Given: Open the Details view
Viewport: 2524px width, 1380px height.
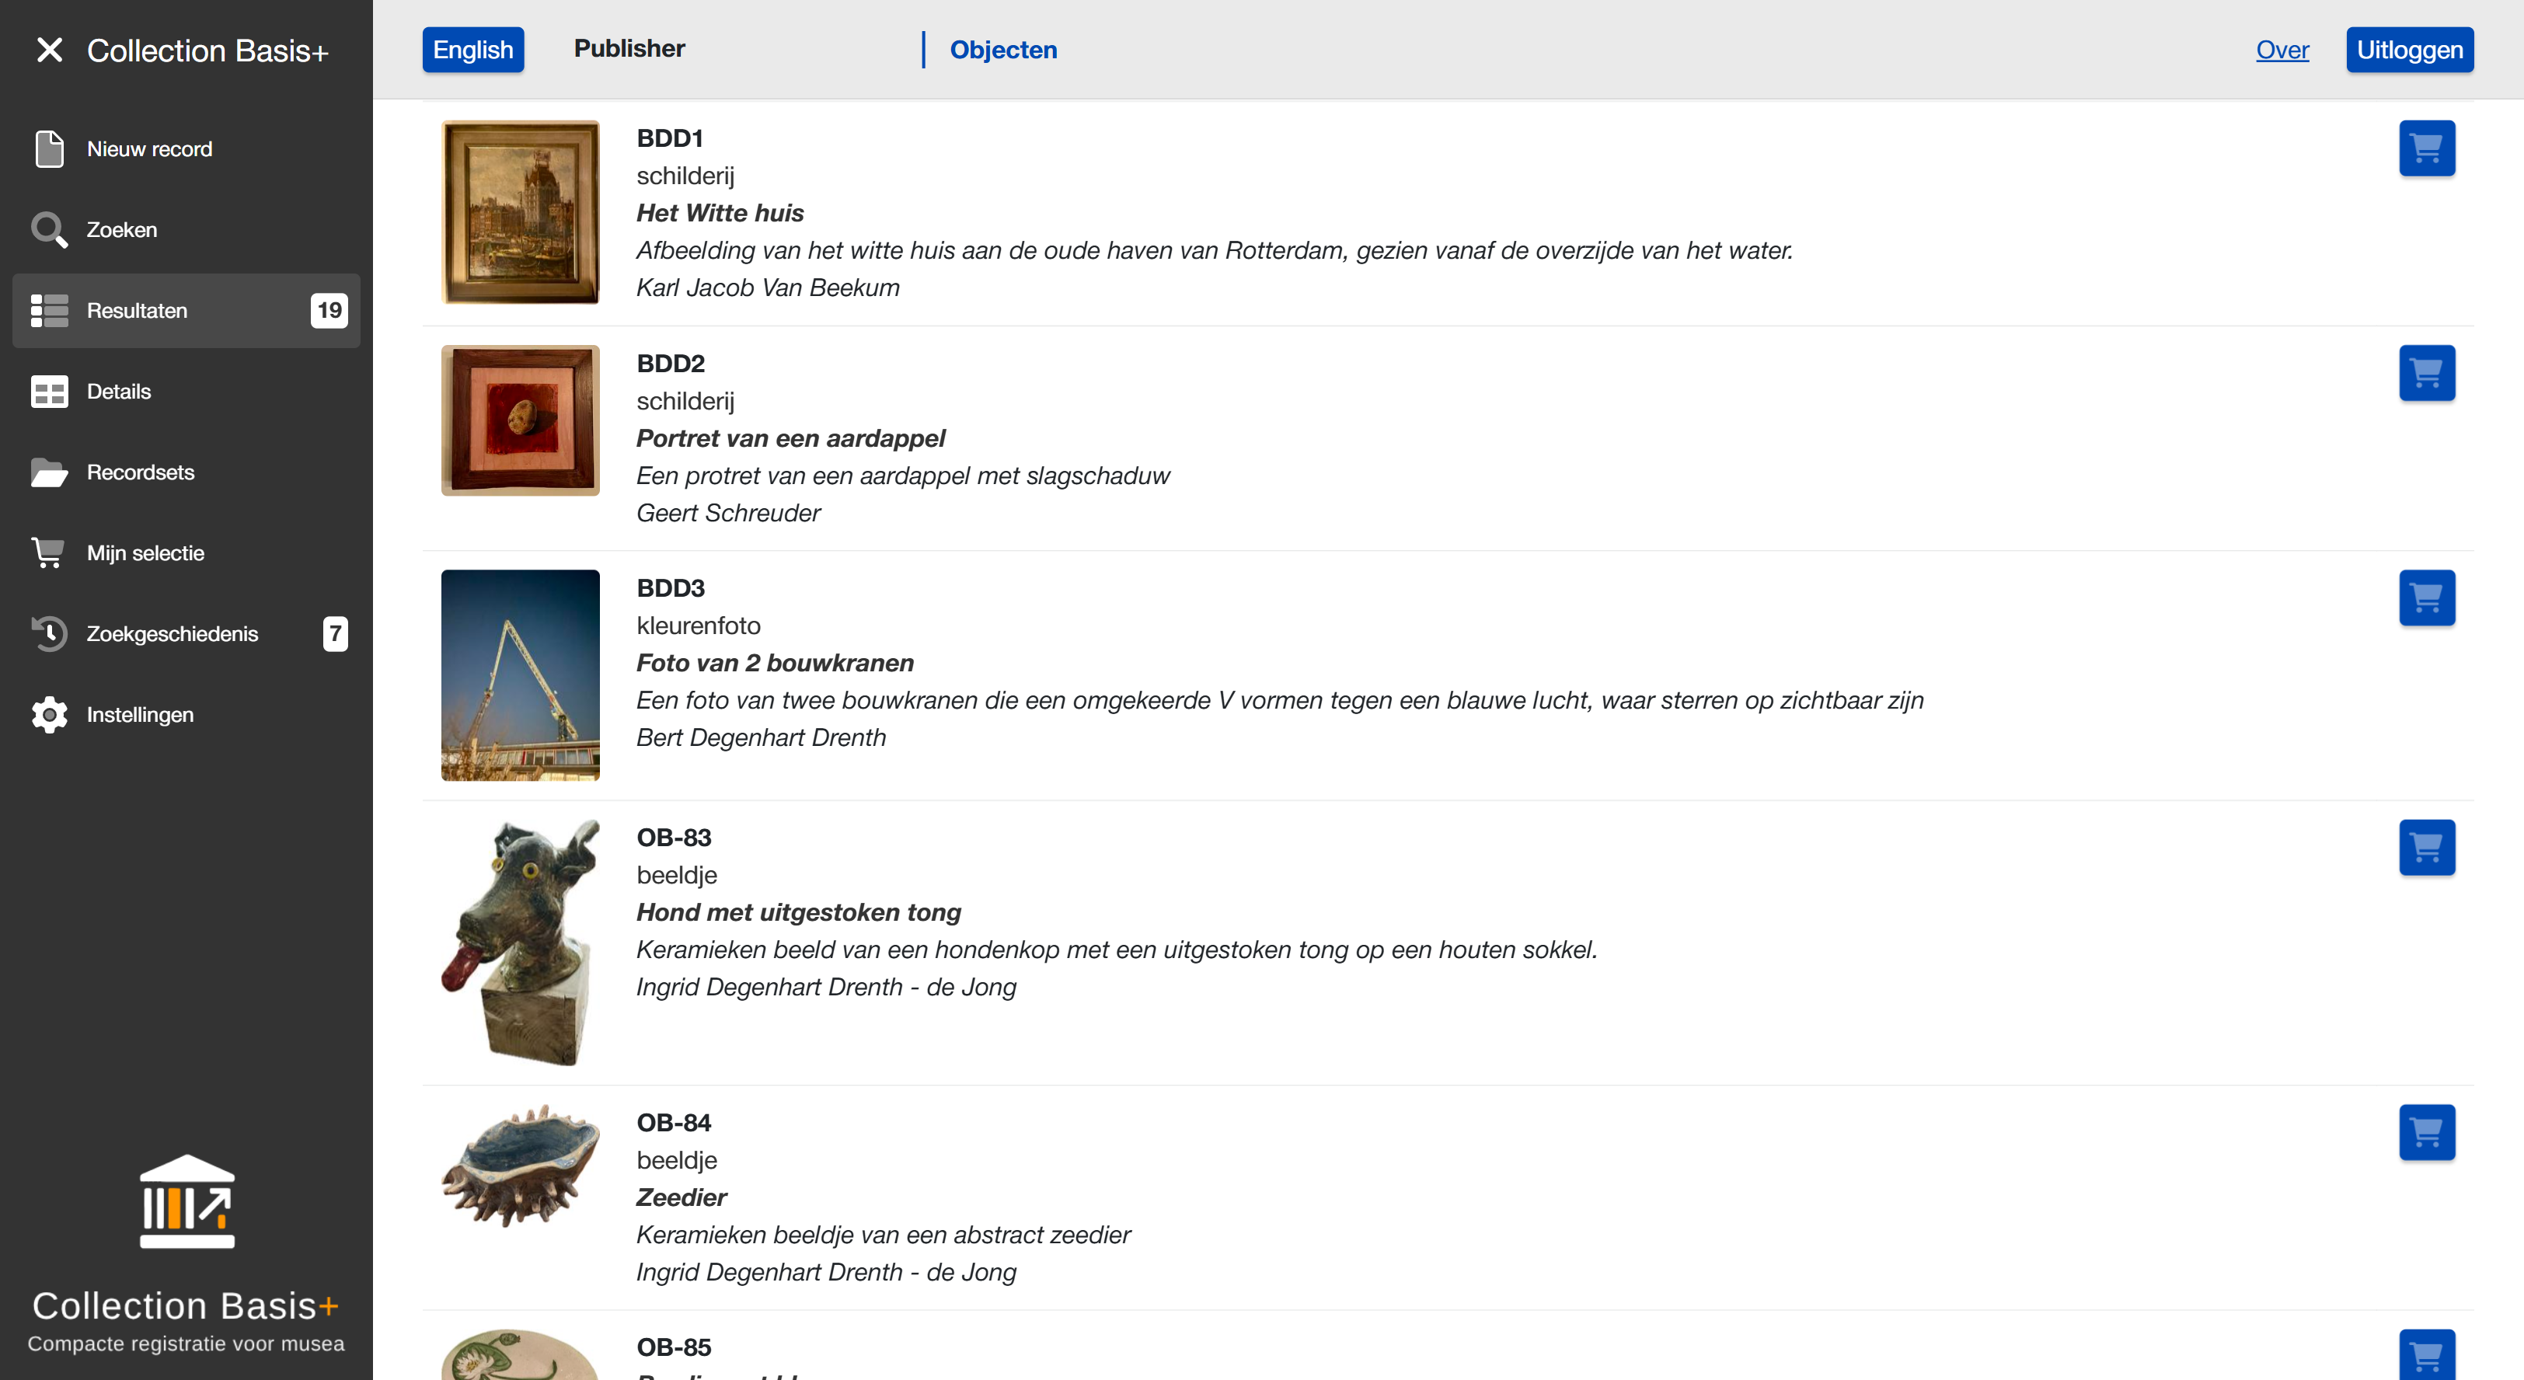Looking at the screenshot, I should point(120,391).
